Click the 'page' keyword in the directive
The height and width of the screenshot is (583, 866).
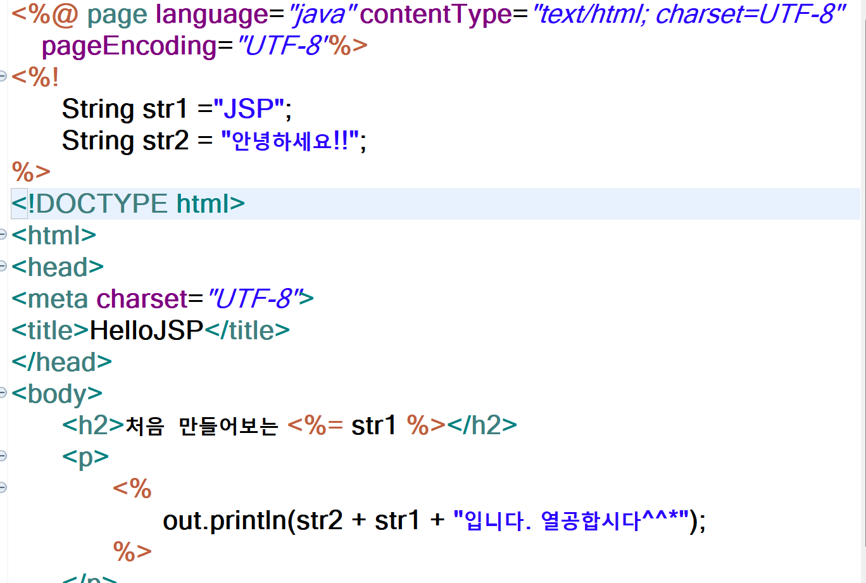coord(117,16)
